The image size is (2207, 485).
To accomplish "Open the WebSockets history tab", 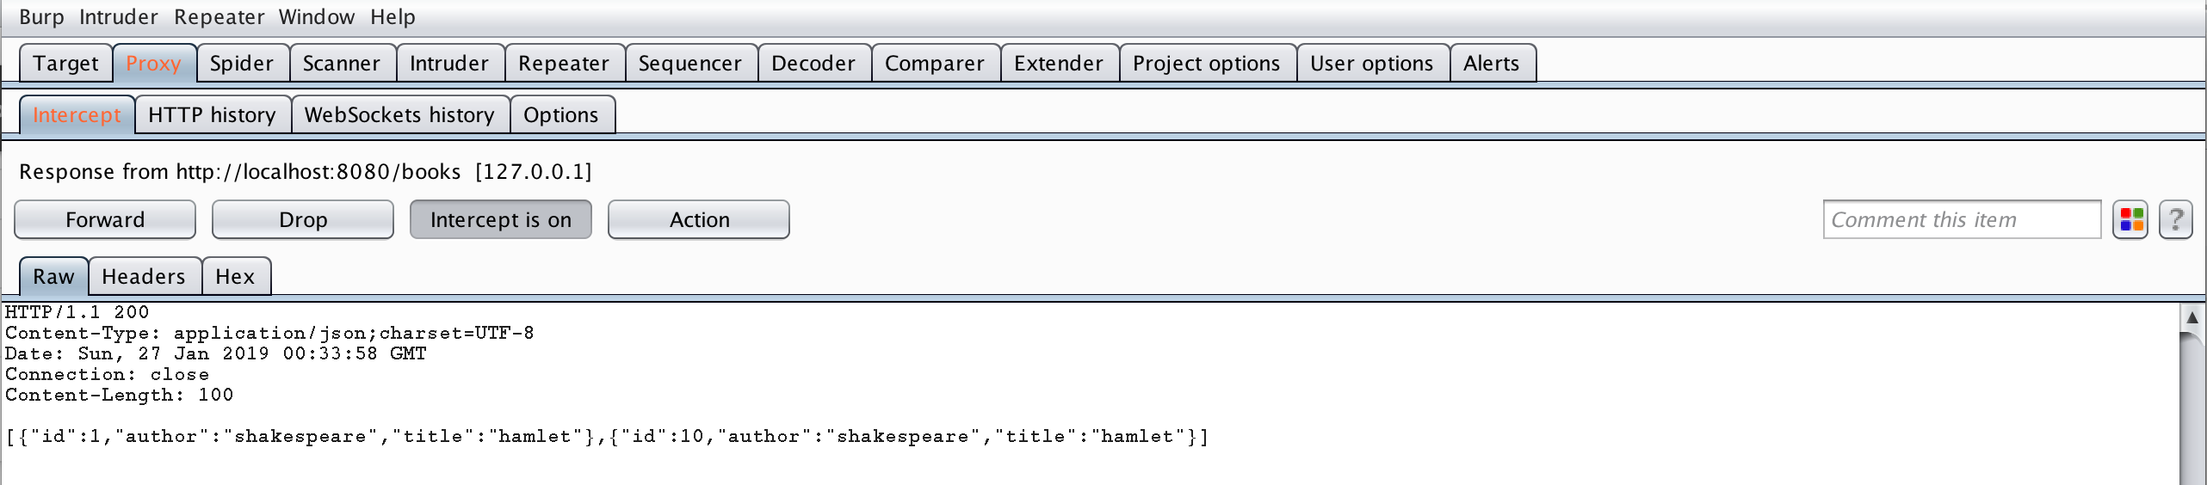I will pyautogui.click(x=399, y=115).
